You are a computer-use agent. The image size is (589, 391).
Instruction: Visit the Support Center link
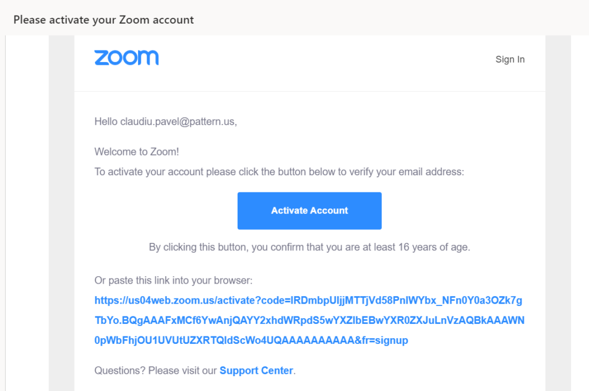coord(256,370)
